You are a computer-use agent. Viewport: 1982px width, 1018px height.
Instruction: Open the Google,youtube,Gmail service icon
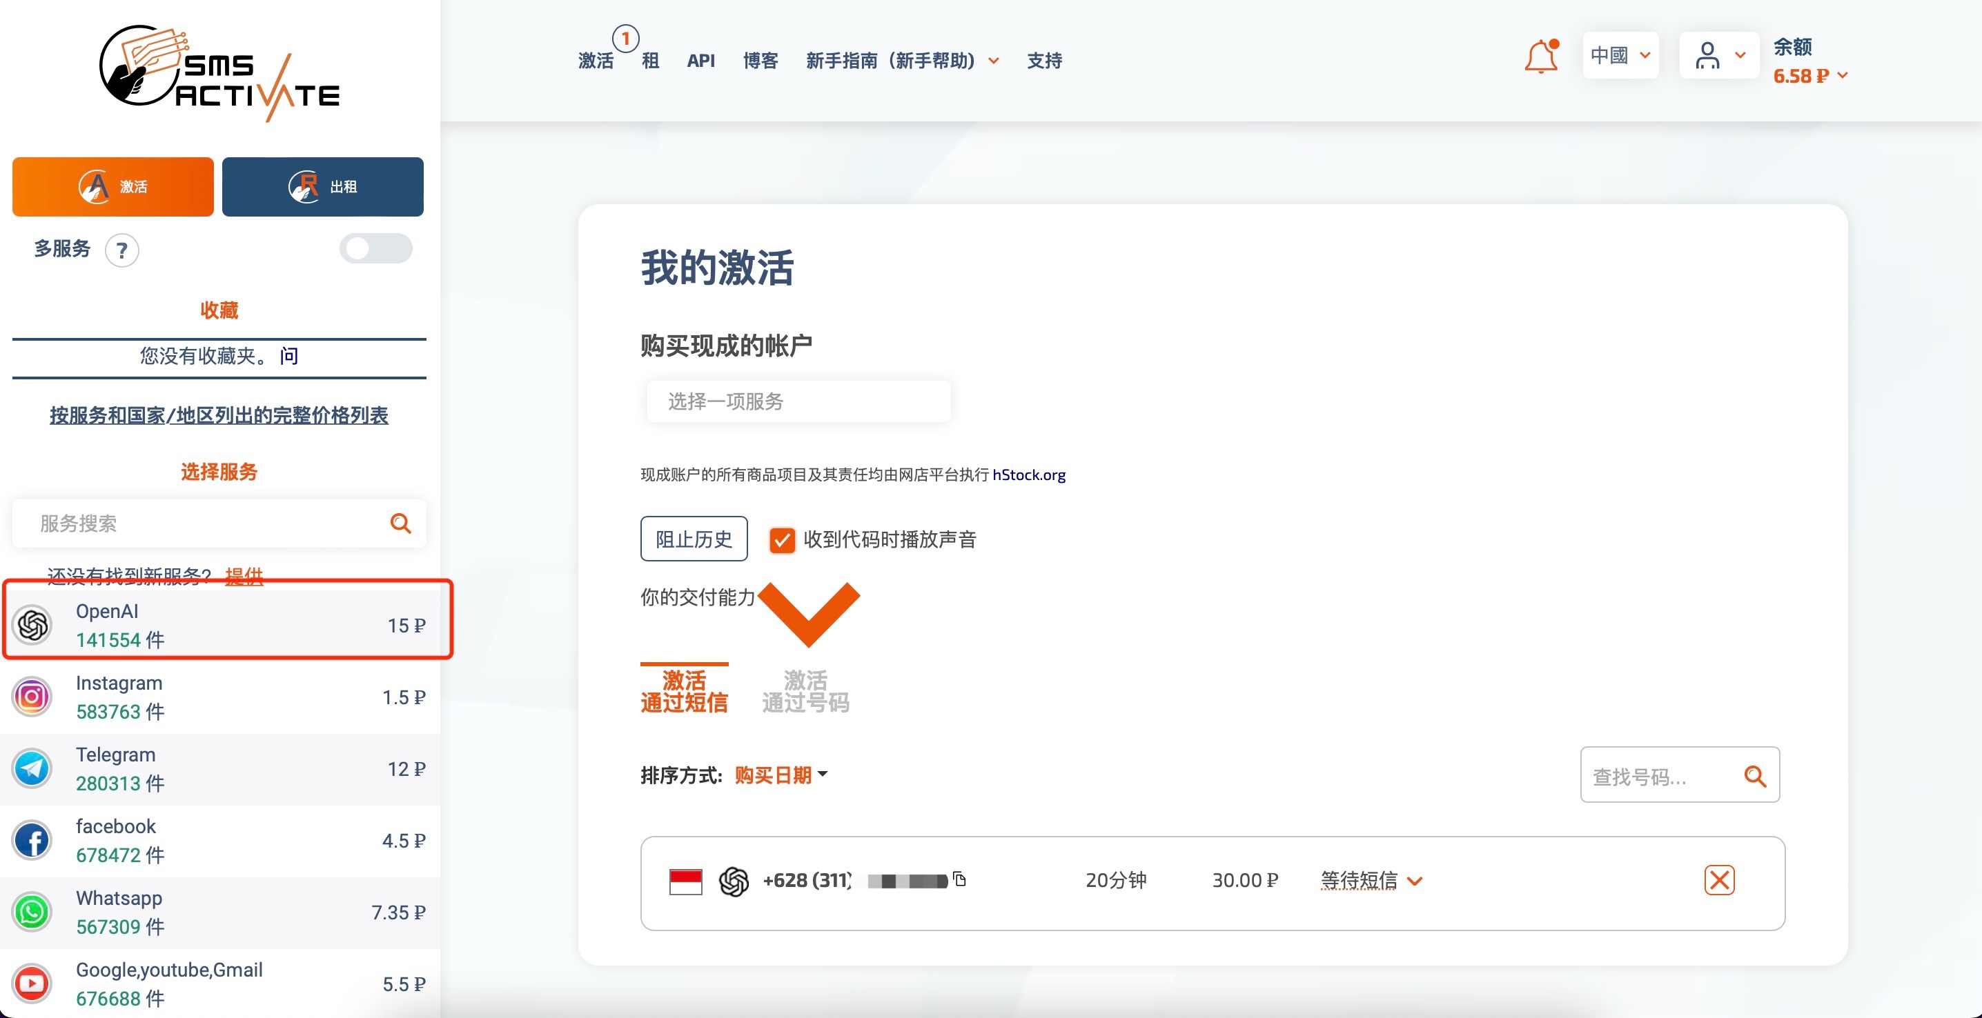[x=32, y=984]
